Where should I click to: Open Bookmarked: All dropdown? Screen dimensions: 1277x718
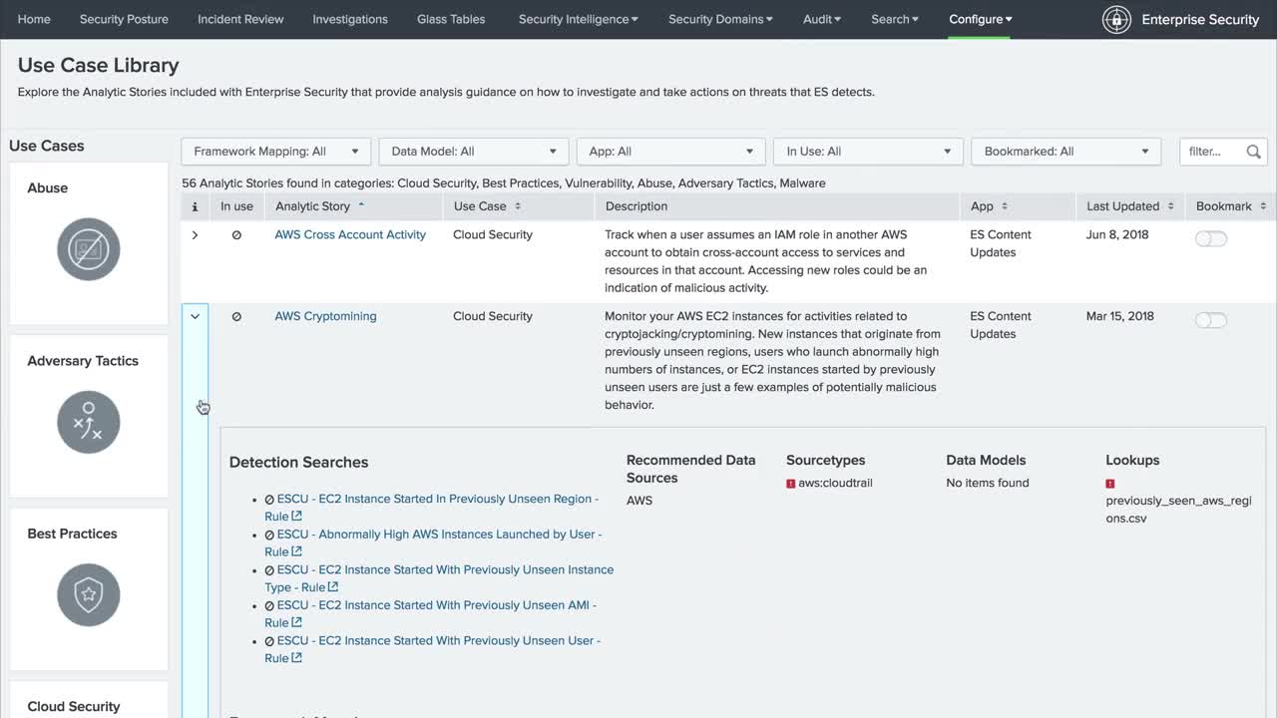coord(1066,152)
